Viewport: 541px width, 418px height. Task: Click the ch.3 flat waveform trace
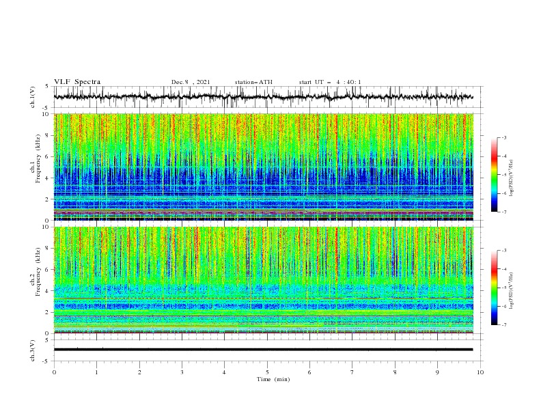point(263,350)
